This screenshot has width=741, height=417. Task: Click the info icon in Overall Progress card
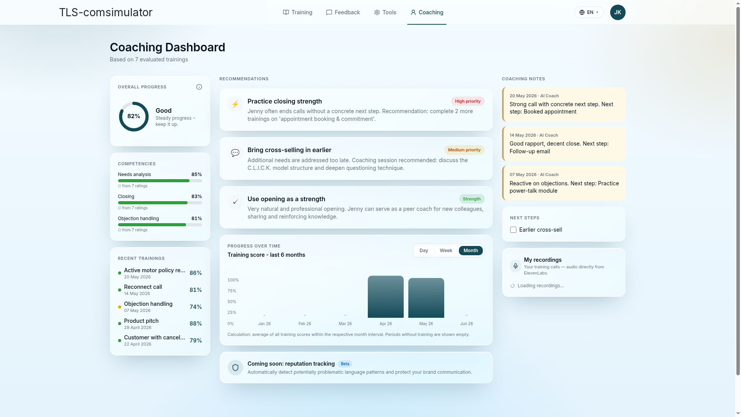(199, 87)
